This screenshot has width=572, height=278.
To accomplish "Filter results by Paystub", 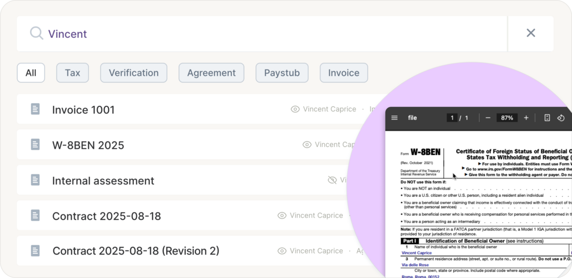I will click(x=282, y=73).
